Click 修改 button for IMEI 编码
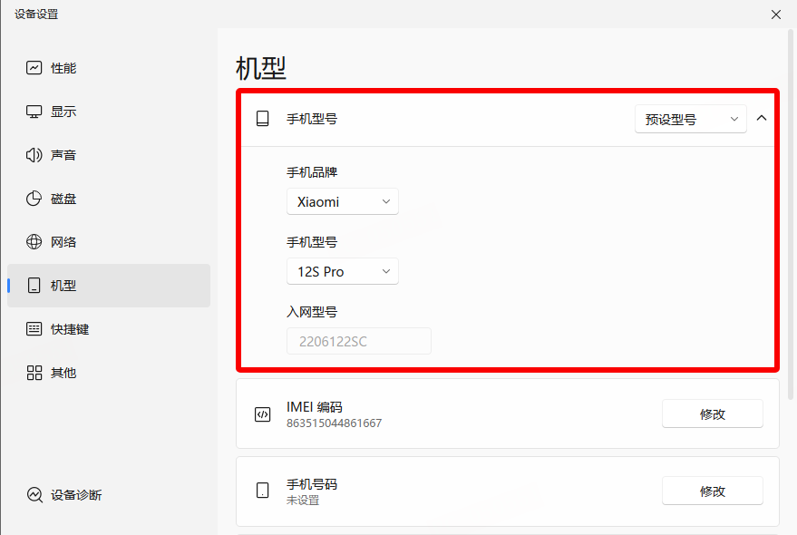Viewport: 797px width, 535px height. 712,413
